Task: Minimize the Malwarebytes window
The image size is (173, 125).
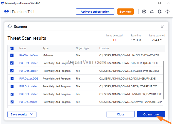Action: point(151,3)
